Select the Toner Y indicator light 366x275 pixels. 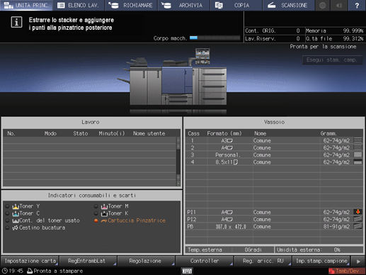click(7, 206)
